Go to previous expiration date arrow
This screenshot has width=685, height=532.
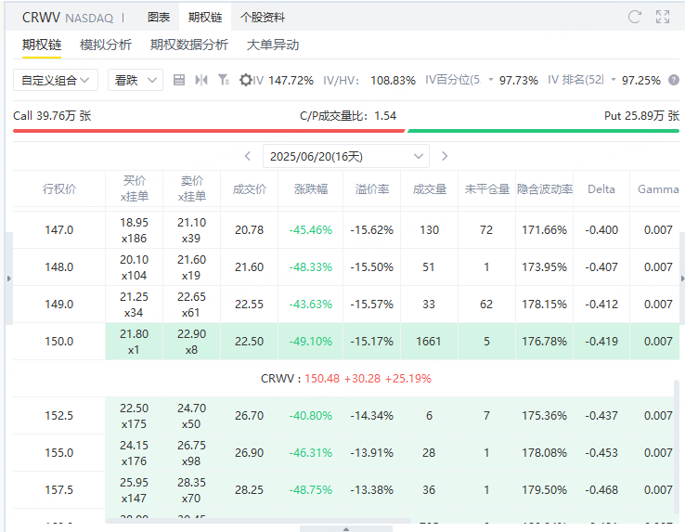[x=248, y=156]
